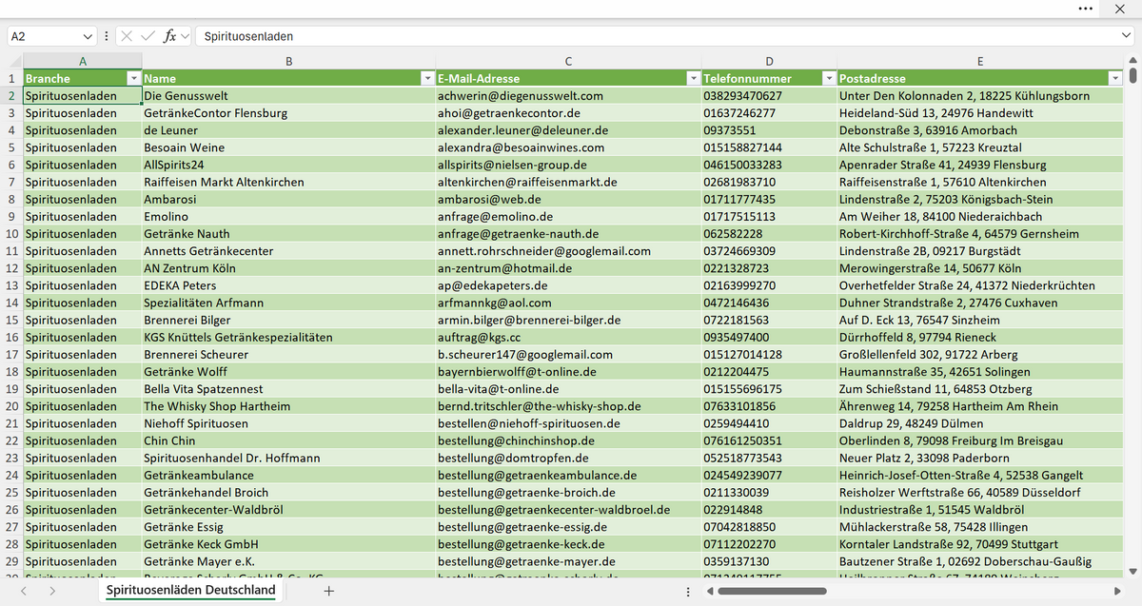Select column D header
1142x606 pixels.
[x=769, y=61]
